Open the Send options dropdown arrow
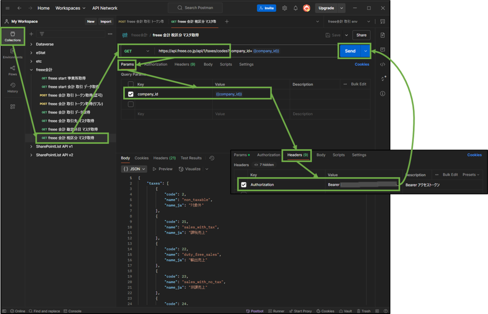Image resolution: width=488 pixels, height=314 pixels. (x=365, y=51)
